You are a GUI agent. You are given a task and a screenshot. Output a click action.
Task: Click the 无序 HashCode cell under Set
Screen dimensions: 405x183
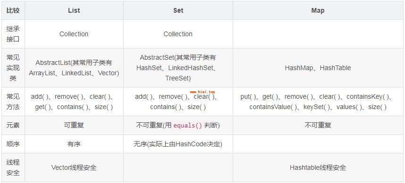(178, 144)
